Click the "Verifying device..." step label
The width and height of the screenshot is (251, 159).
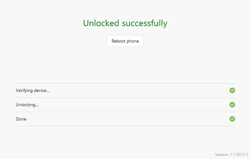coord(32,91)
